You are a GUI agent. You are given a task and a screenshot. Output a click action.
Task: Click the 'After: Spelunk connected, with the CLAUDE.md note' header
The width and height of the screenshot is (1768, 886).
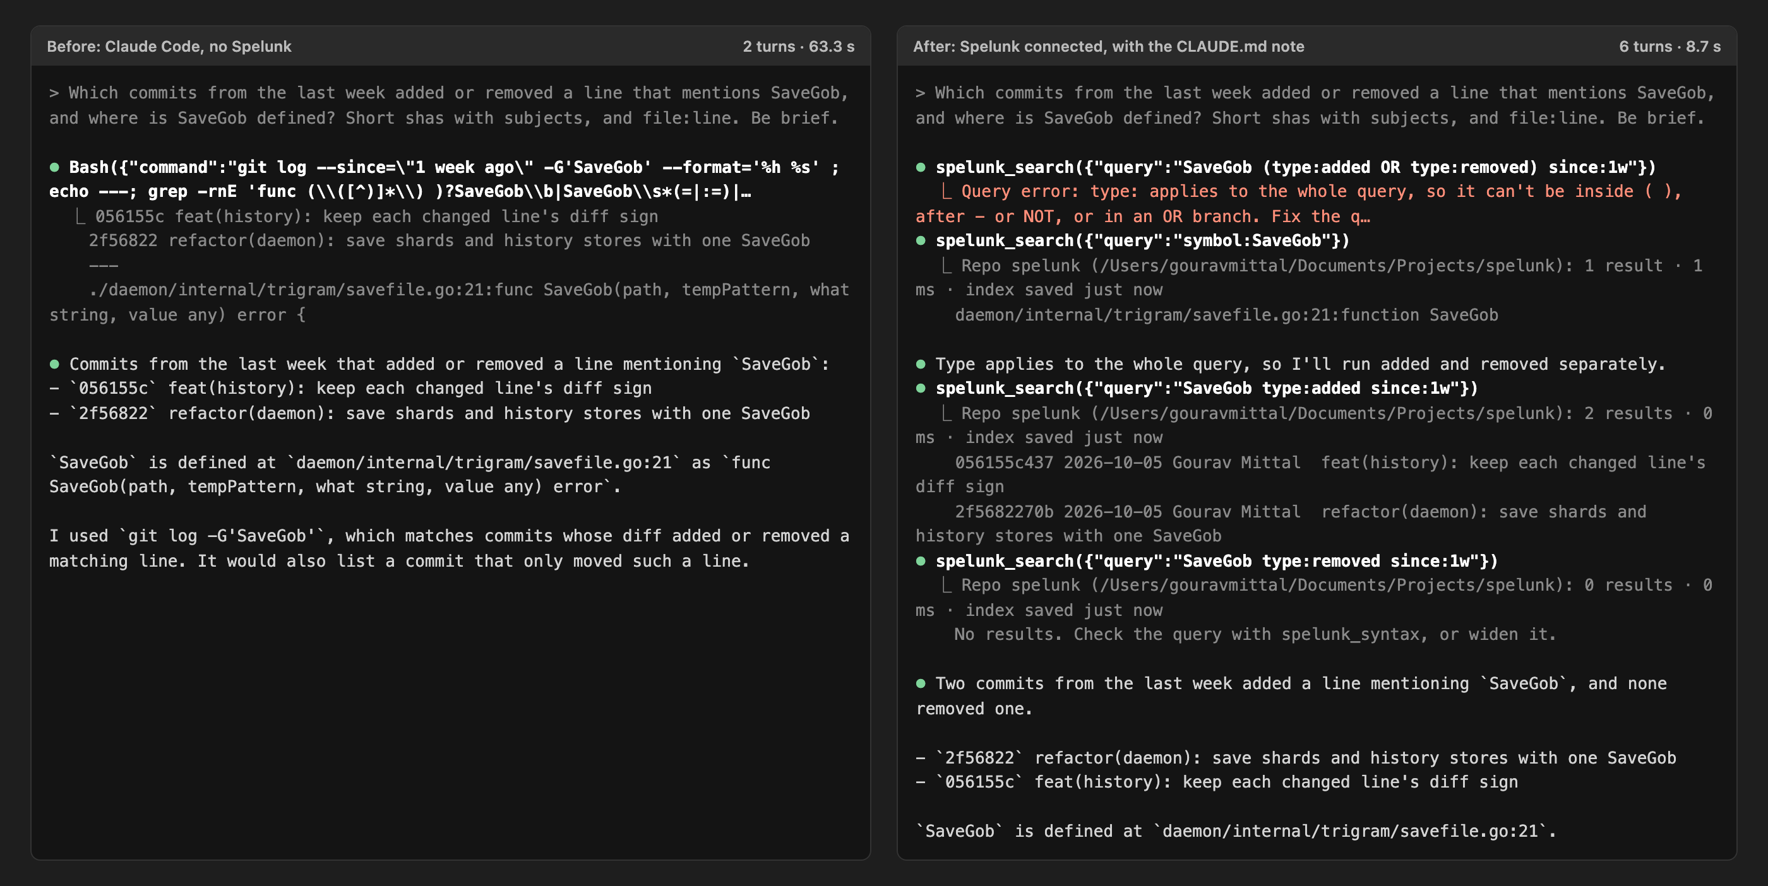click(x=1108, y=47)
